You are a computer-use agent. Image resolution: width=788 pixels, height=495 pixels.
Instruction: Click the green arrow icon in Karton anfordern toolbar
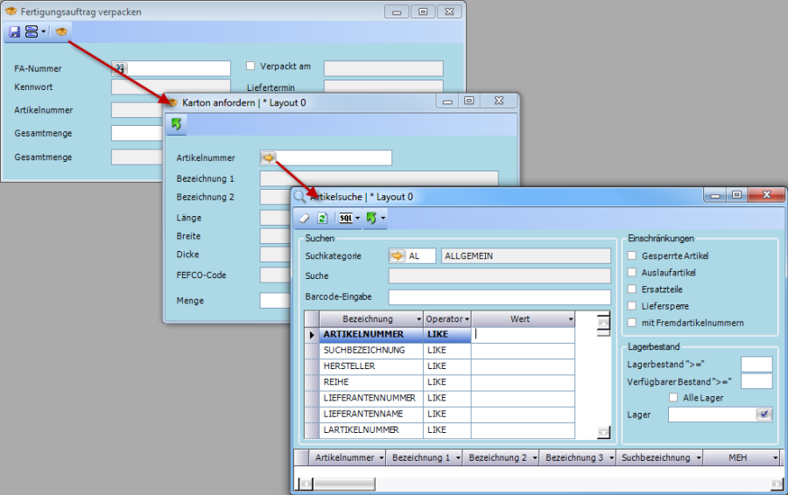[176, 124]
